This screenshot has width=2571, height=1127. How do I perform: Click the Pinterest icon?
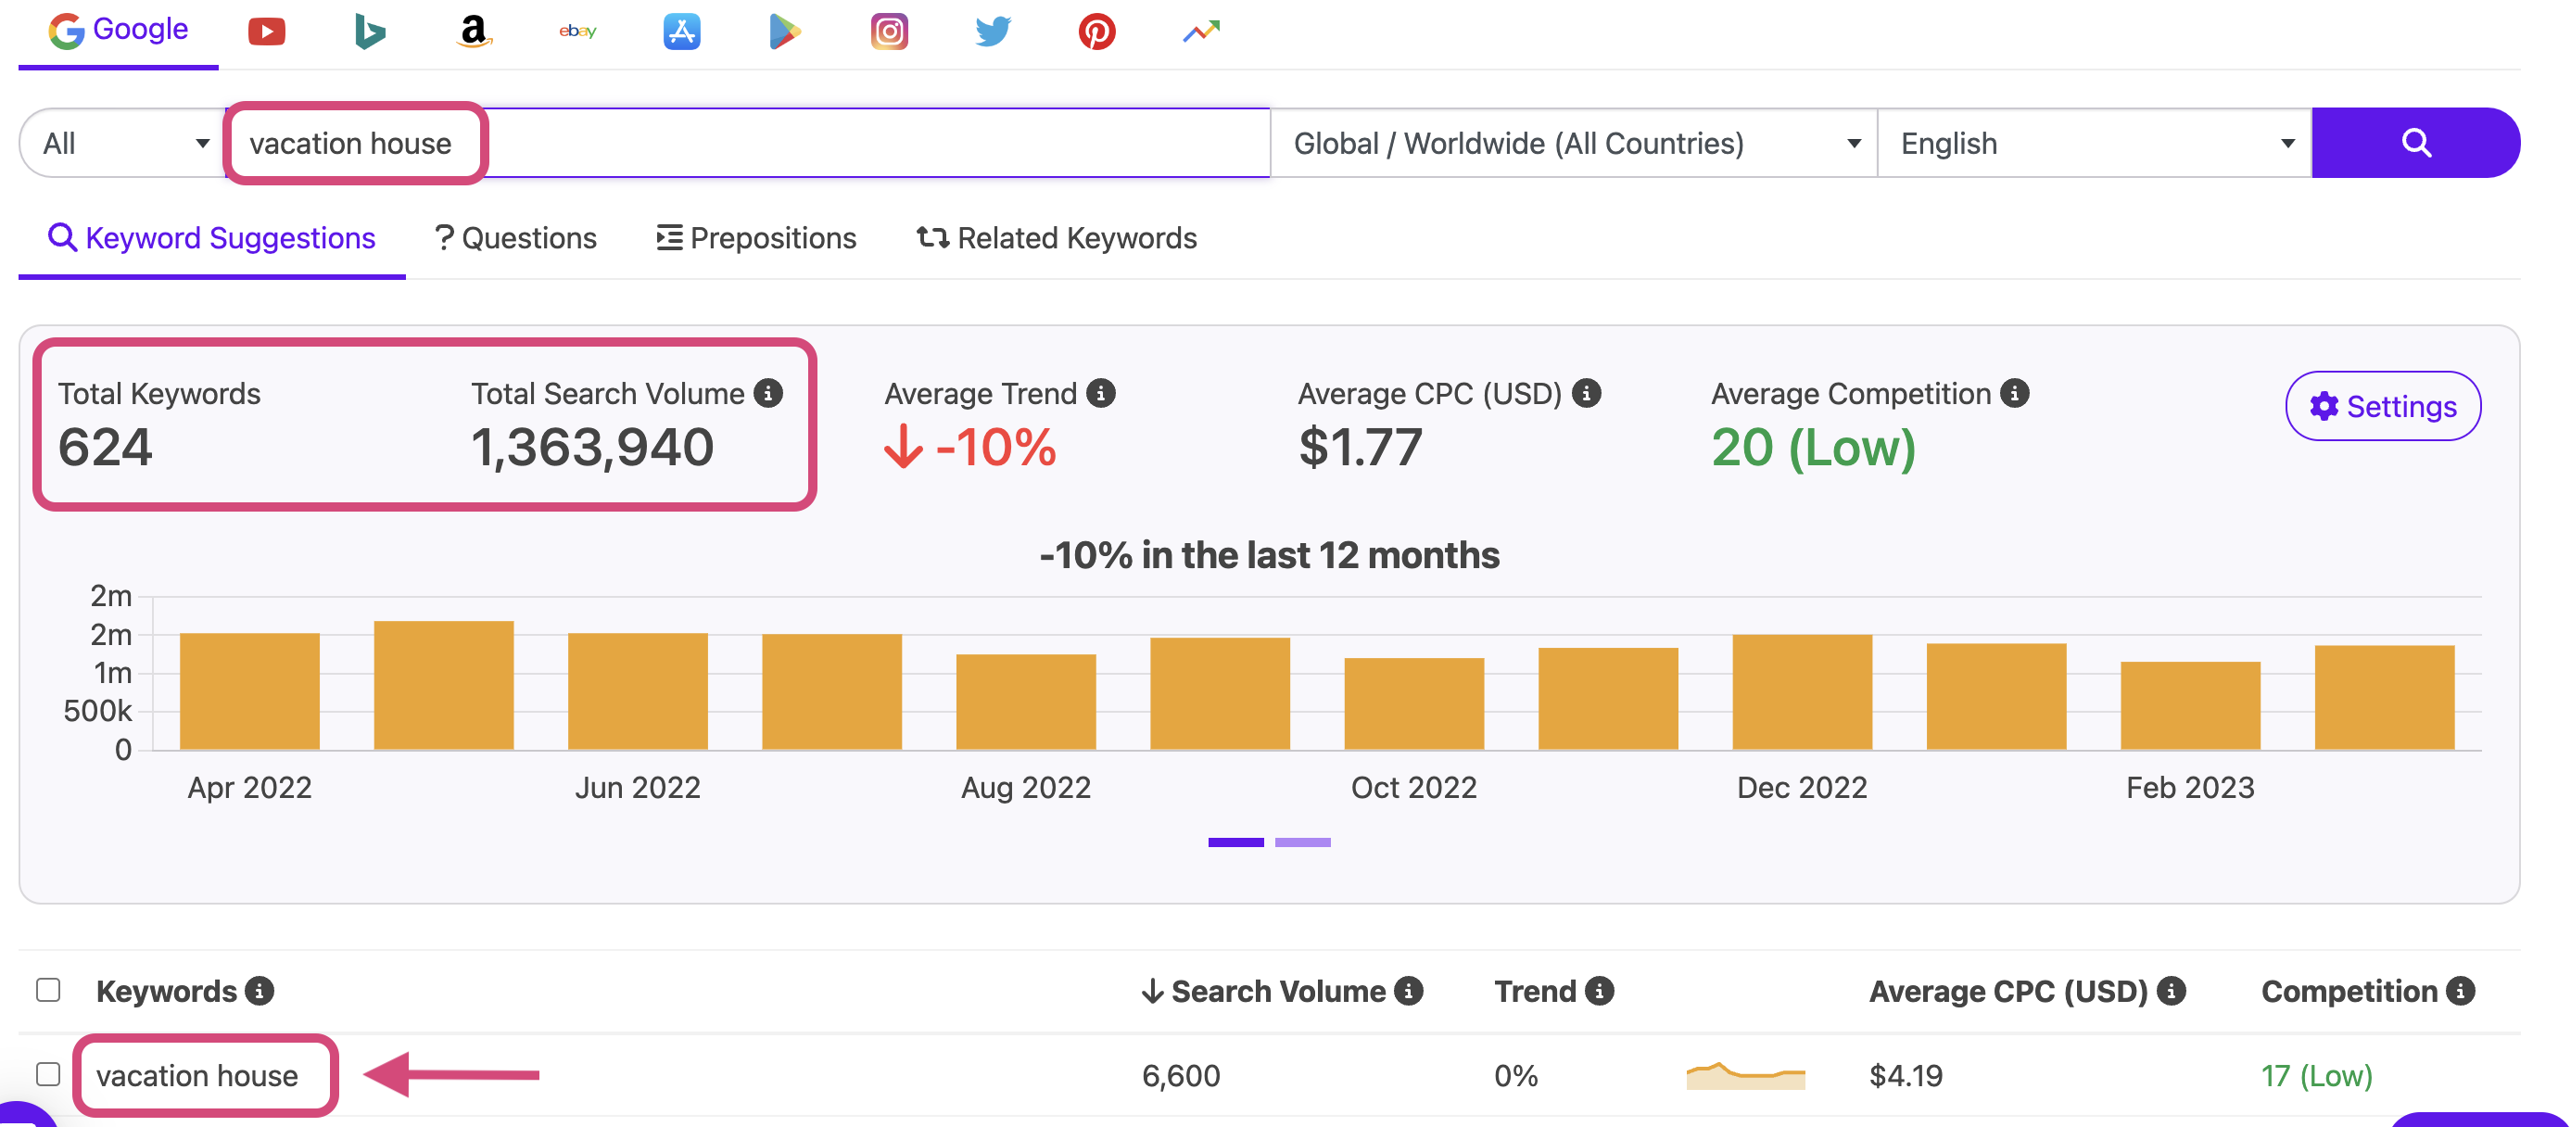[x=1096, y=30]
